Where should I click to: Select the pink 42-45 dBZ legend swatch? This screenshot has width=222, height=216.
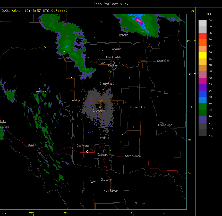[x=202, y=75]
